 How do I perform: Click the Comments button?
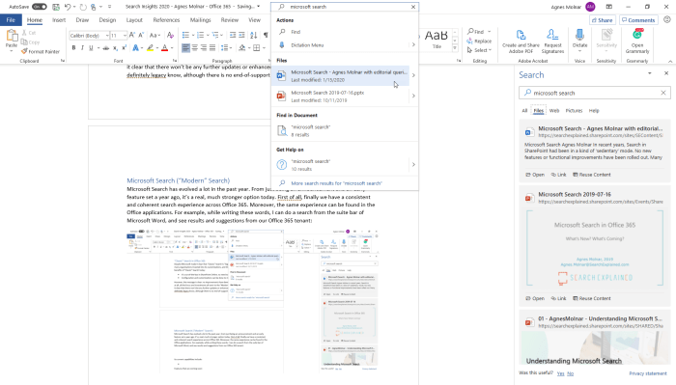(638, 20)
